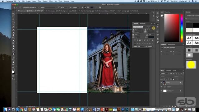This screenshot has height=112, width=199.
Task: Select the Eyedropper tool
Action: [13, 27]
